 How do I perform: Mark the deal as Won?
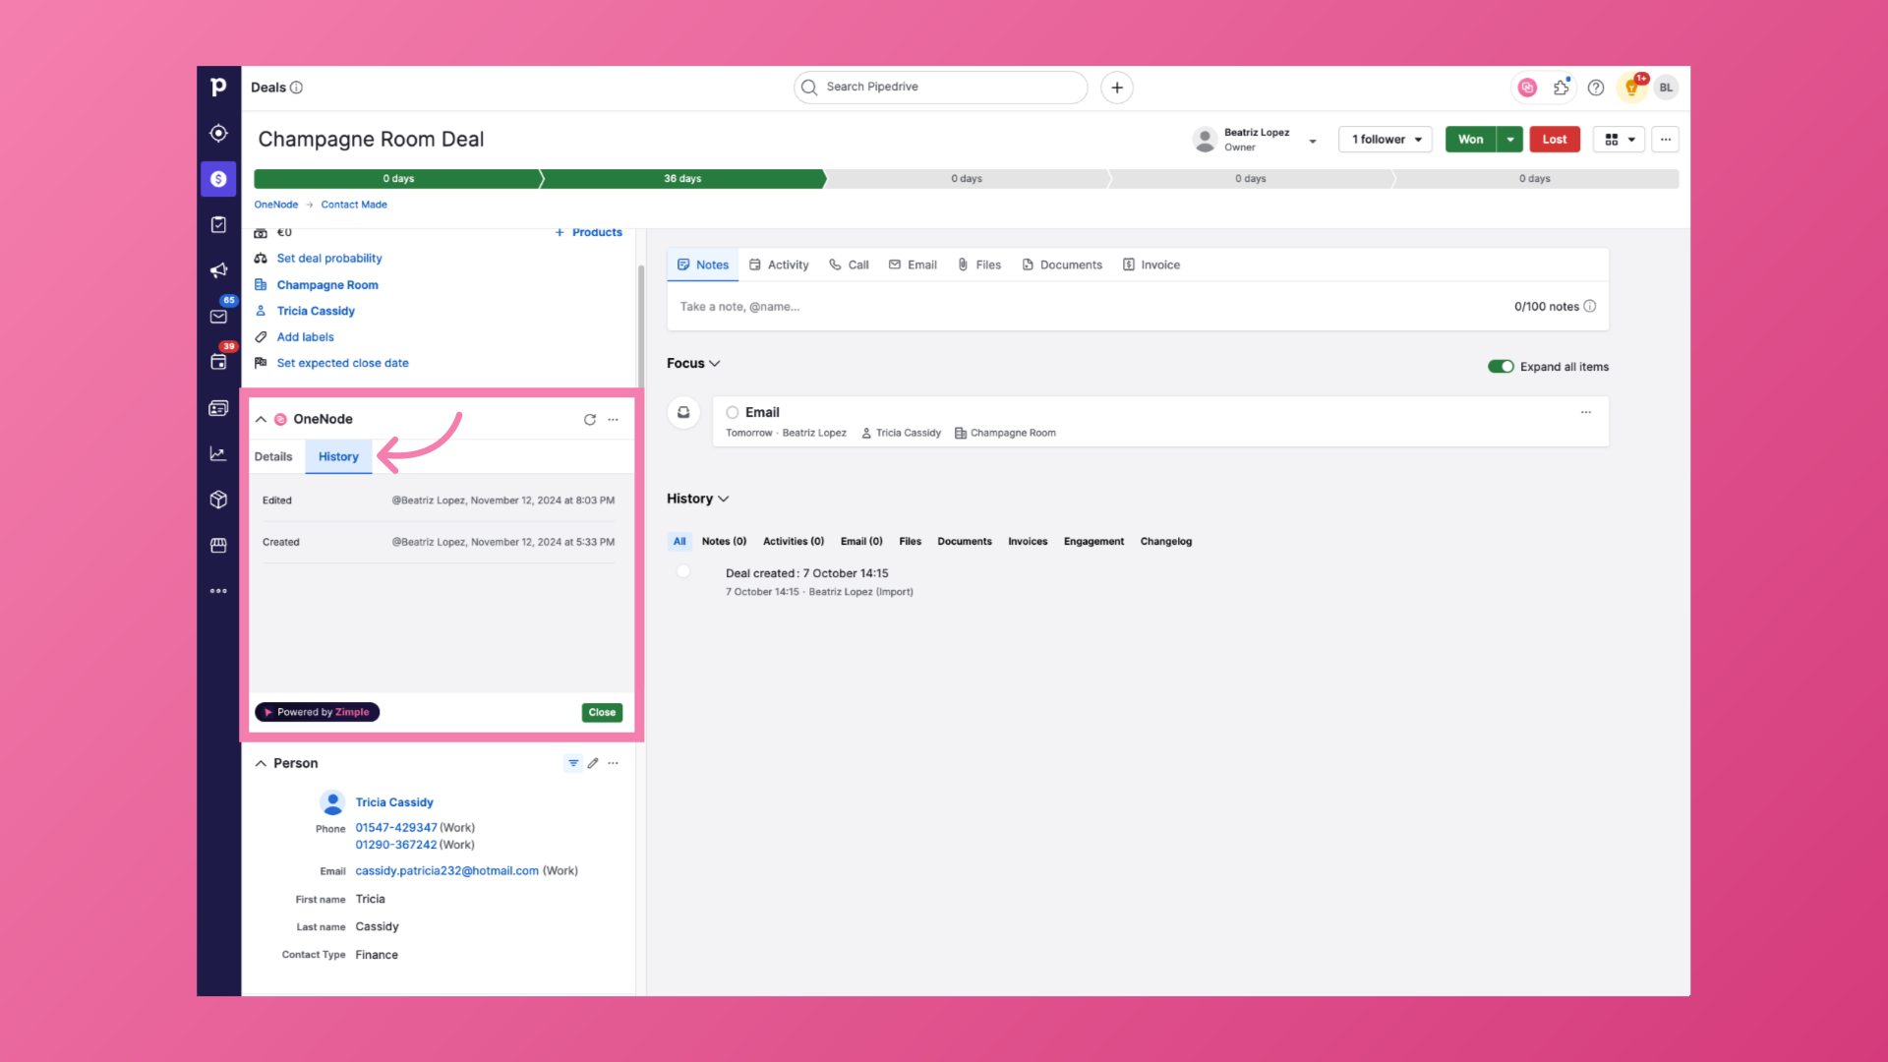(1471, 140)
